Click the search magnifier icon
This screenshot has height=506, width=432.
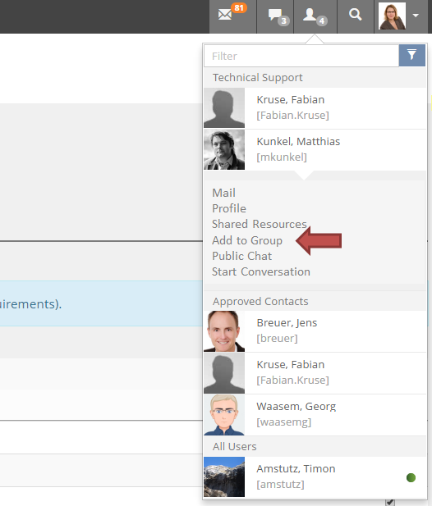click(355, 15)
